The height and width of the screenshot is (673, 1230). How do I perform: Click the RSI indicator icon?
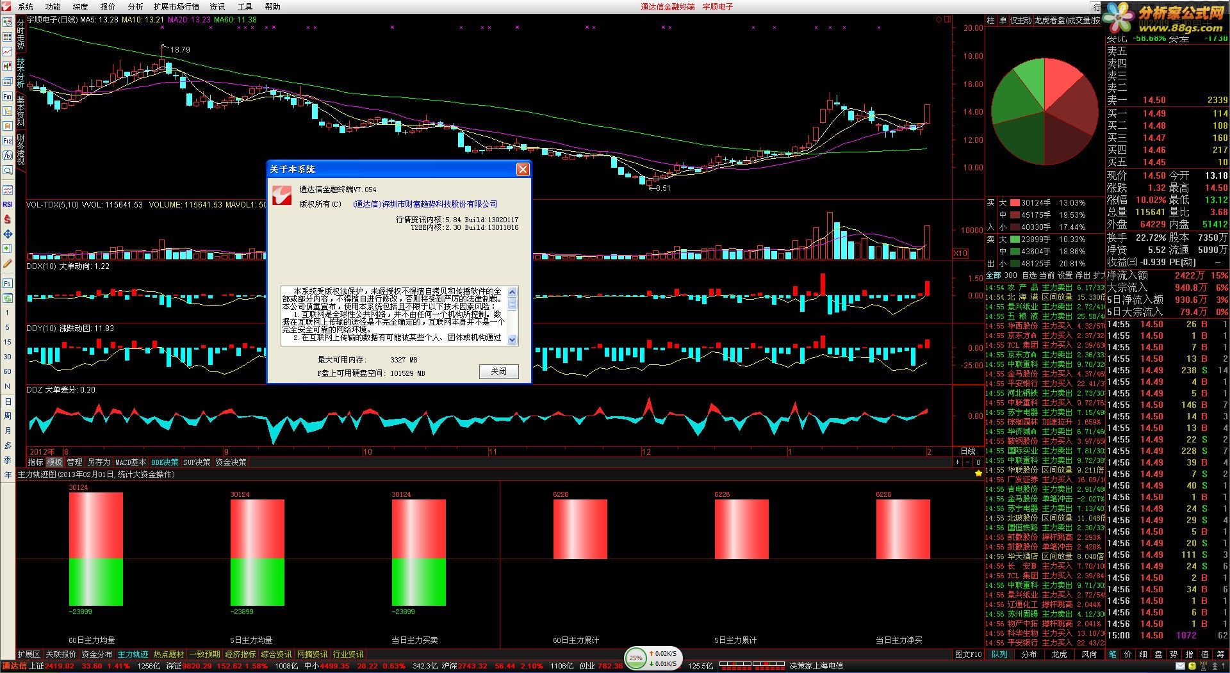[x=8, y=204]
